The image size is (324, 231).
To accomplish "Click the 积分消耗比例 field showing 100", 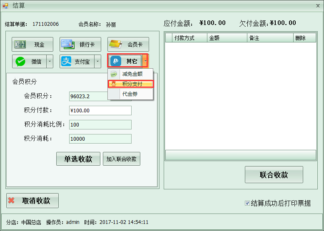I will [x=100, y=125].
